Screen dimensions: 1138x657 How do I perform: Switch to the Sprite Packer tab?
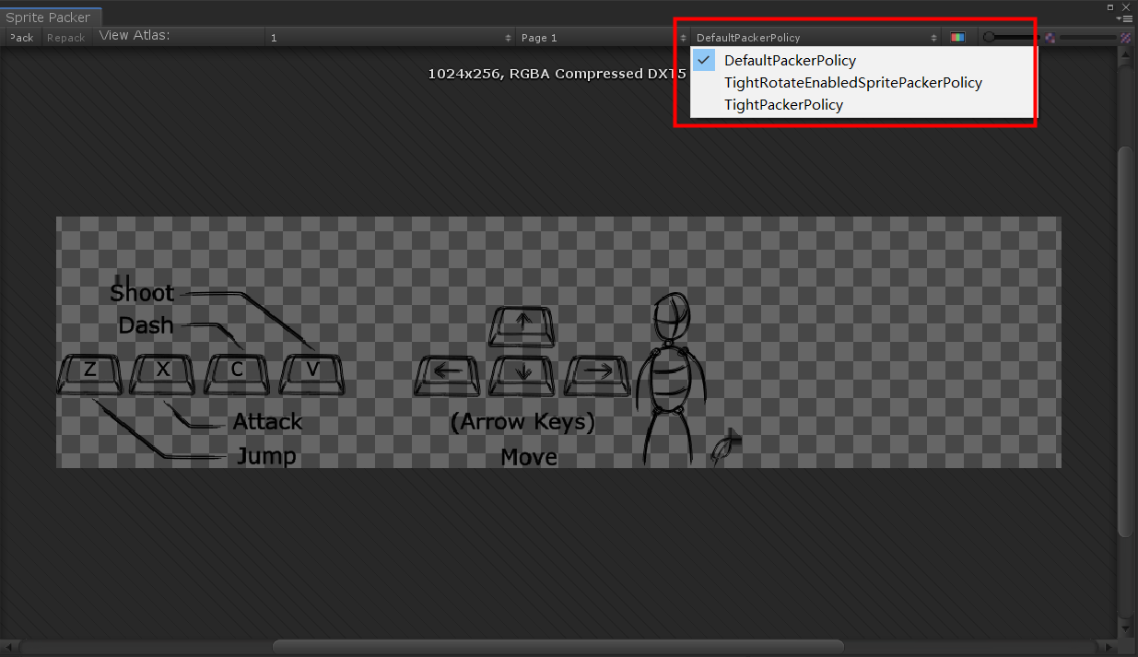(x=51, y=16)
